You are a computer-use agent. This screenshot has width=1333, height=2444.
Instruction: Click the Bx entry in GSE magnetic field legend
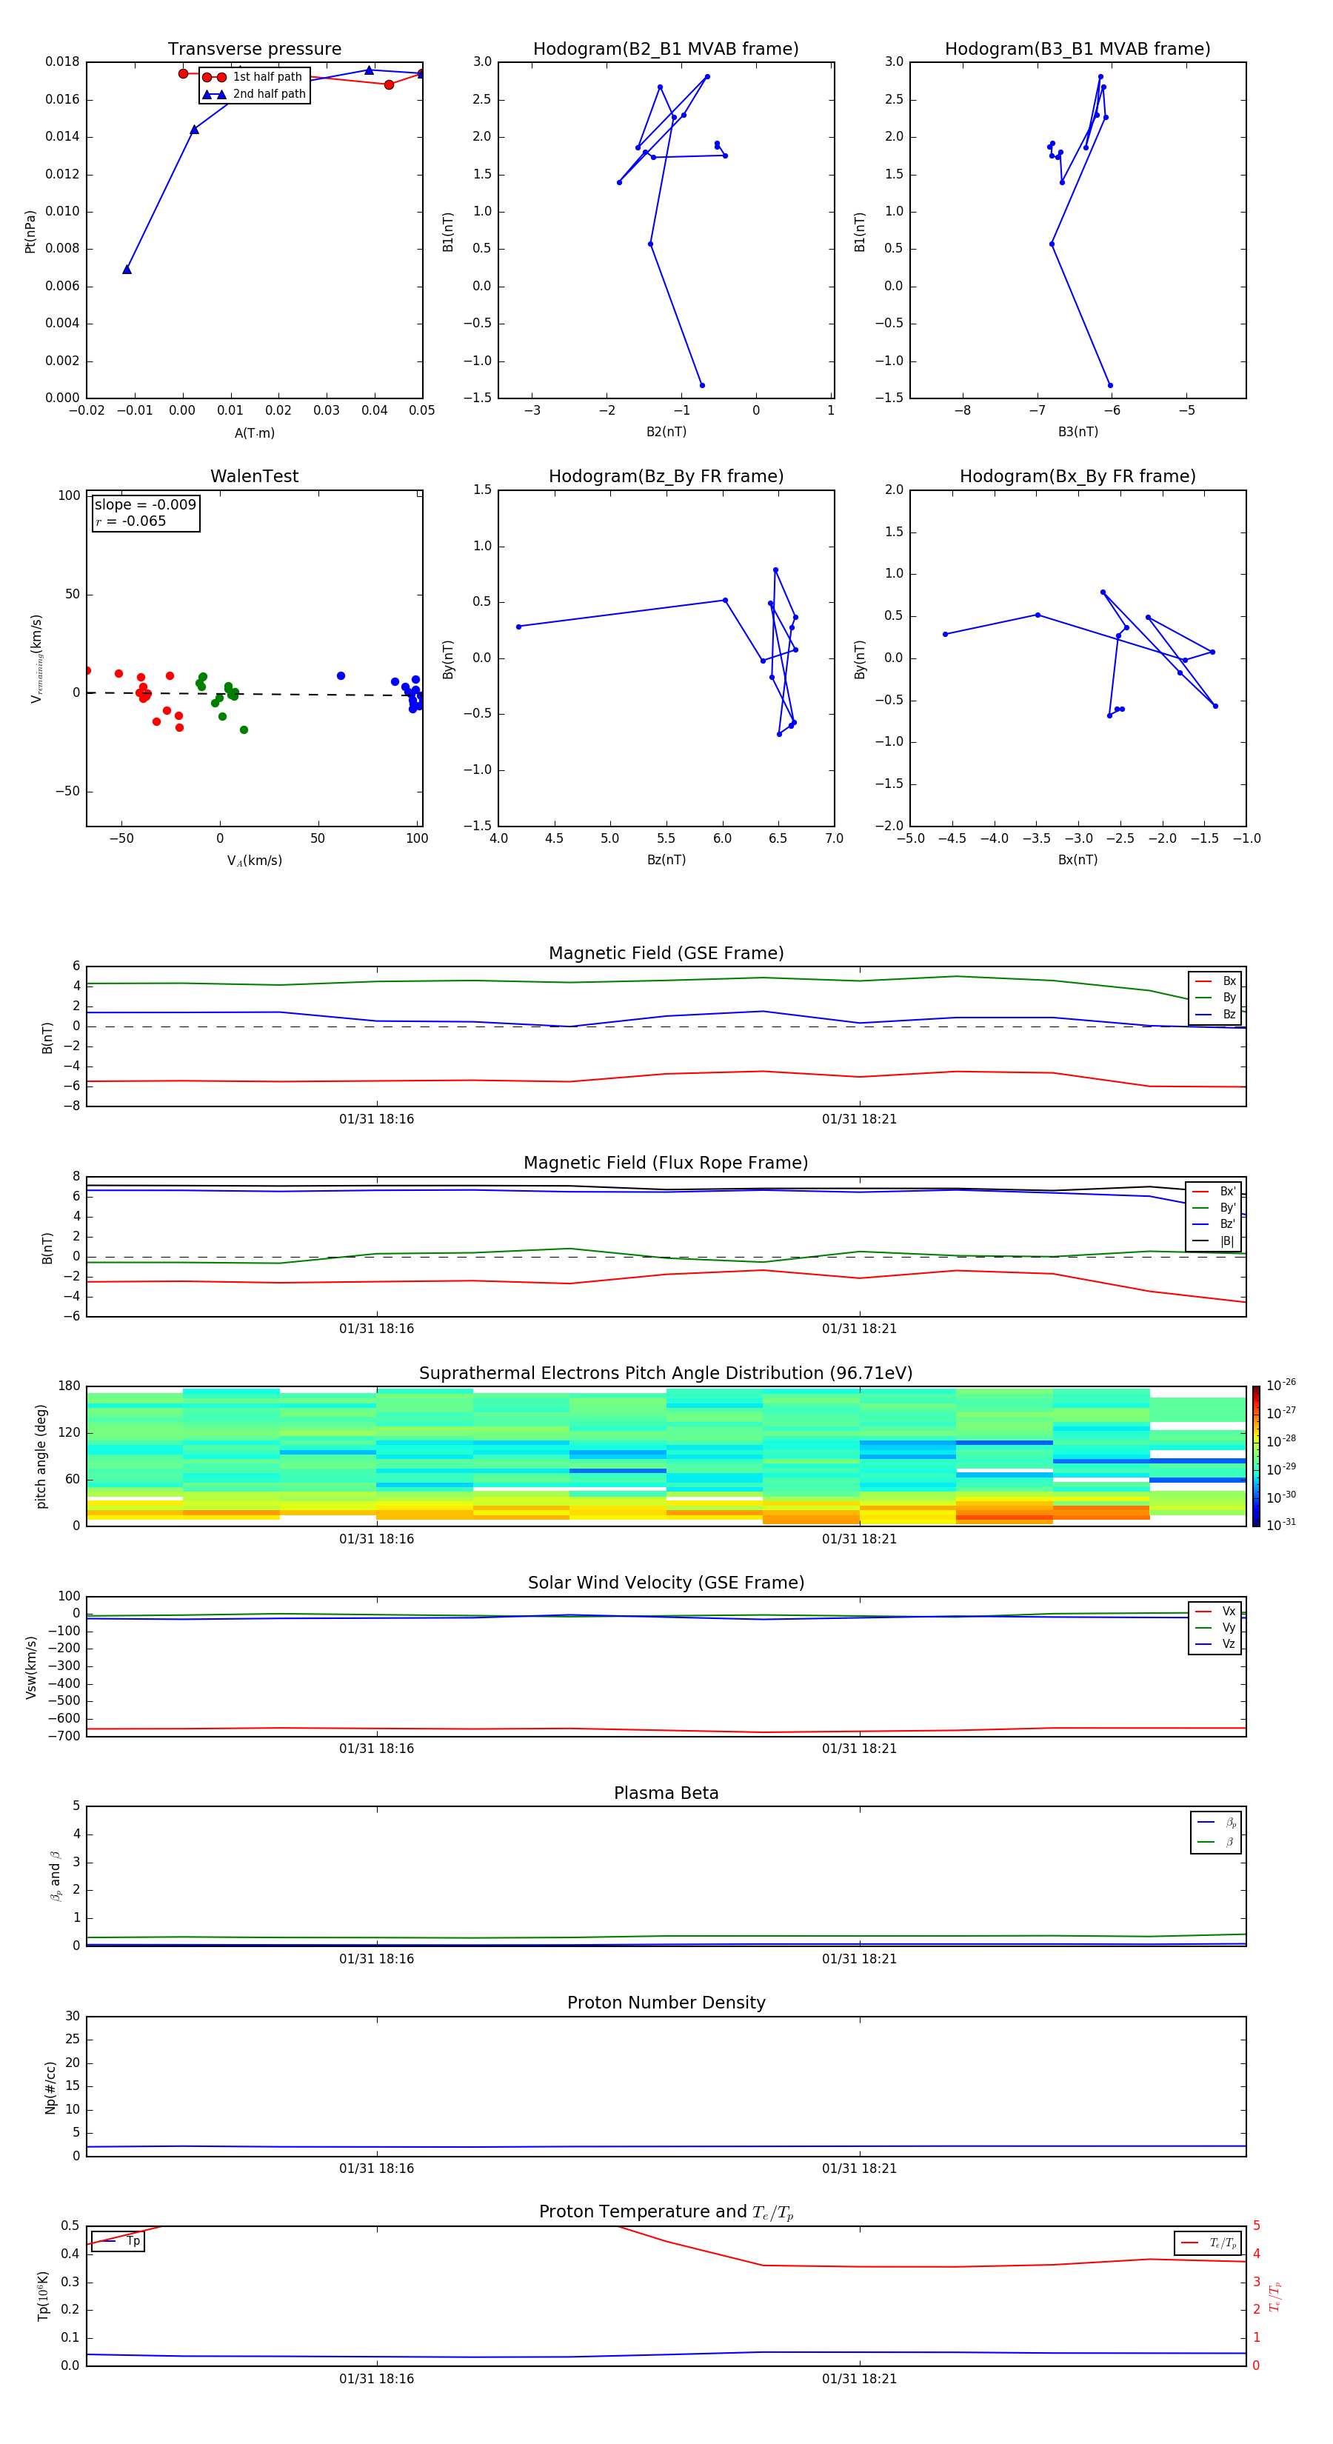point(1216,981)
